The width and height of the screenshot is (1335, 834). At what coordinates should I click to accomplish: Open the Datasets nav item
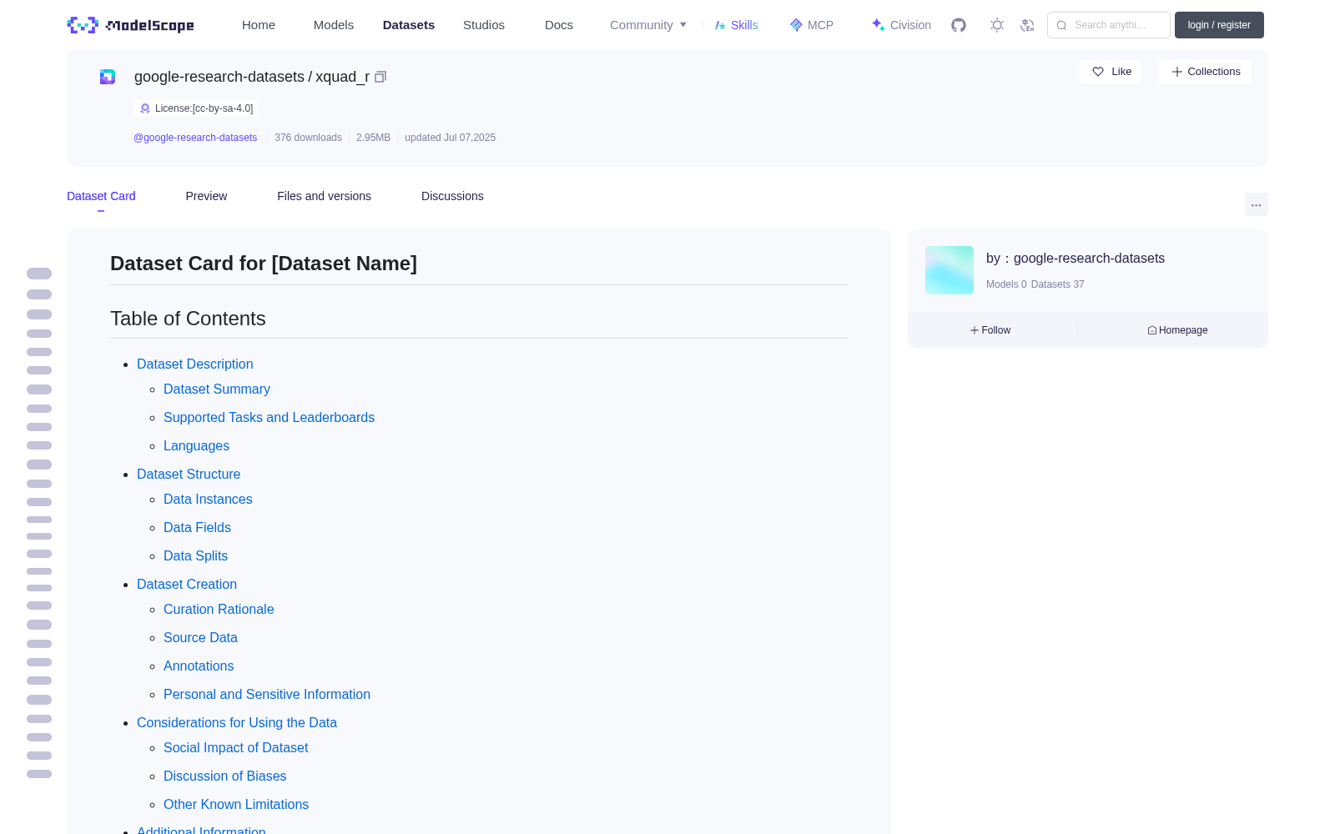coord(409,25)
